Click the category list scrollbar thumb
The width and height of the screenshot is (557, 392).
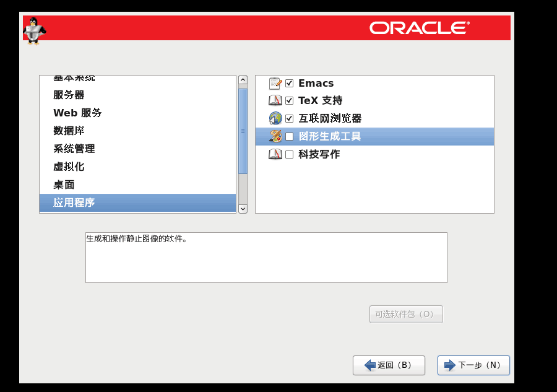[243, 131]
